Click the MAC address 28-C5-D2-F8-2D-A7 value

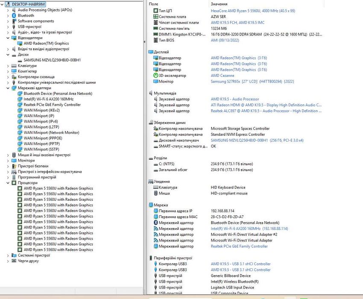[x=227, y=217]
